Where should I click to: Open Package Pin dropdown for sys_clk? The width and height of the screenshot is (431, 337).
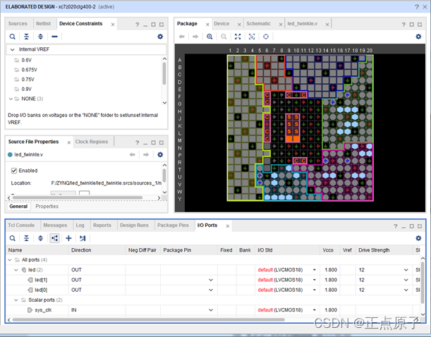211,310
